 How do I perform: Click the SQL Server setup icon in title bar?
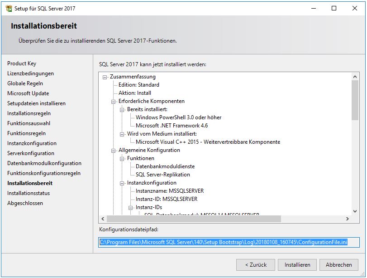tap(8, 8)
